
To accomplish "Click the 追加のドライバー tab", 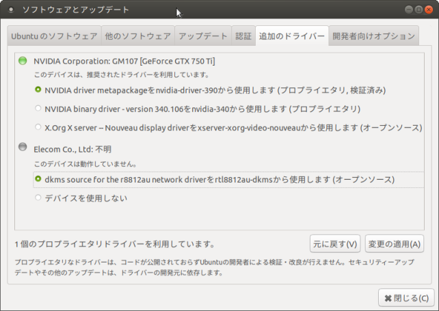I will click(292, 36).
